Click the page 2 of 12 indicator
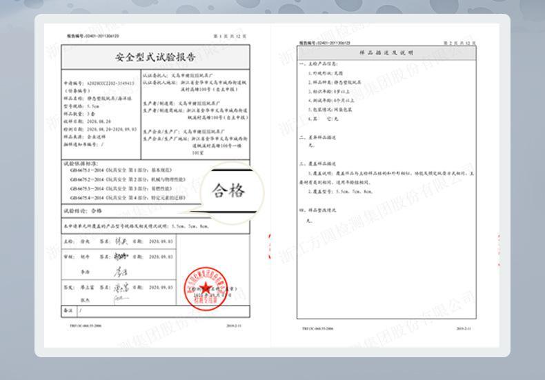Image resolution: width=545 pixels, height=380 pixels. click(x=459, y=43)
